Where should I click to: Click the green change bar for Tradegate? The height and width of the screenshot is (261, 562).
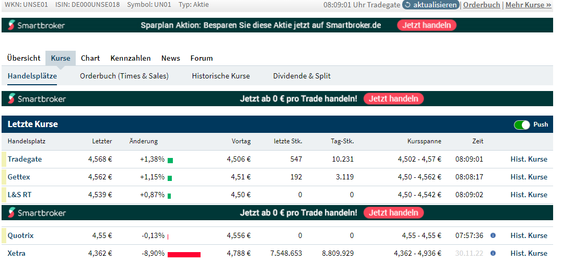pos(170,160)
